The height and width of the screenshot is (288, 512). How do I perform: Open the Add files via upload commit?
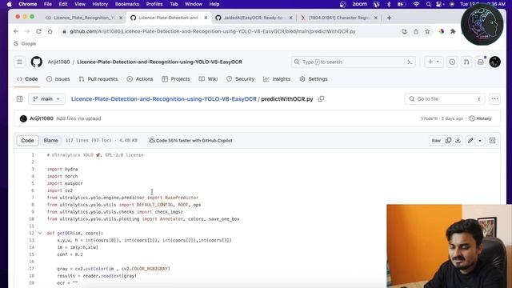78,118
